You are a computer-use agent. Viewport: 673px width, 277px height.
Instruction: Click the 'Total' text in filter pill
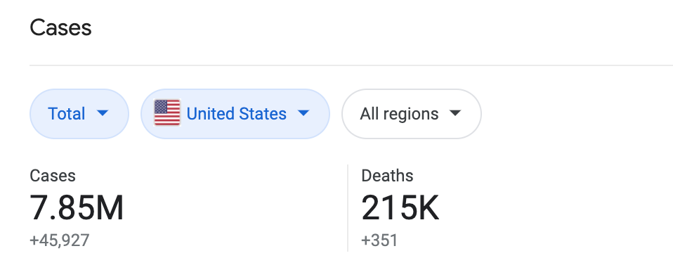click(67, 114)
